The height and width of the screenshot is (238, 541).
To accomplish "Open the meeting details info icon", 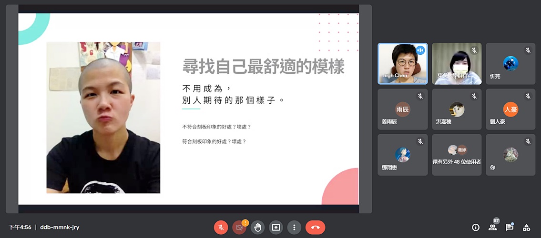I will (475, 228).
